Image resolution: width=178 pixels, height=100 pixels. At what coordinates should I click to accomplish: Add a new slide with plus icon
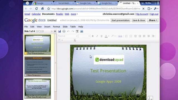[37, 31]
